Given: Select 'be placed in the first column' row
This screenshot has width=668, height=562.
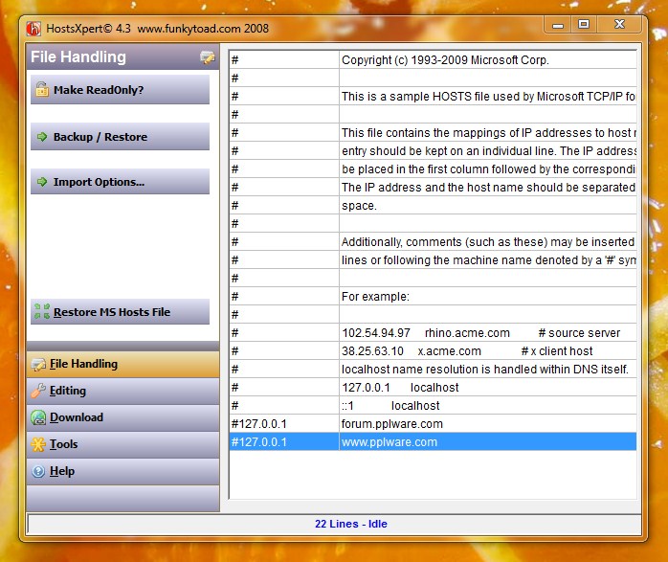Looking at the screenshot, I should (x=433, y=169).
